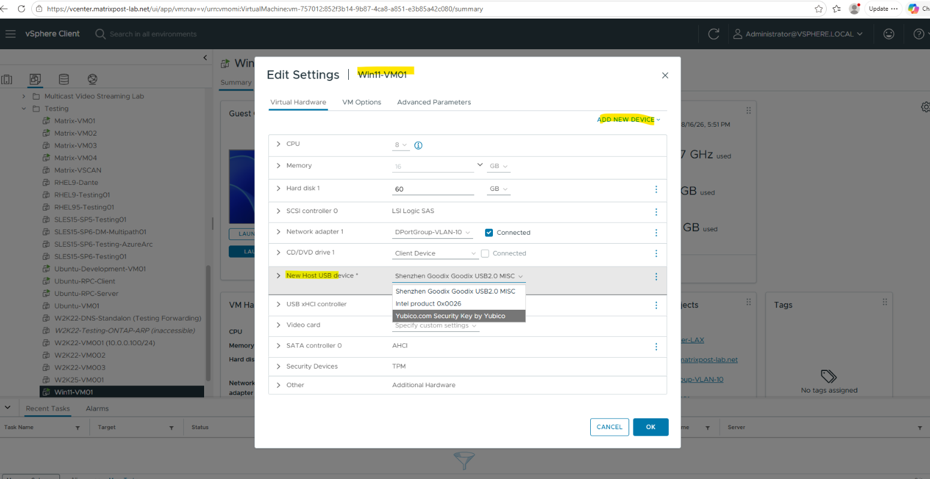Select Yubico.com Security Key by Yubico
Screen dimensions: 930x479
459,316
